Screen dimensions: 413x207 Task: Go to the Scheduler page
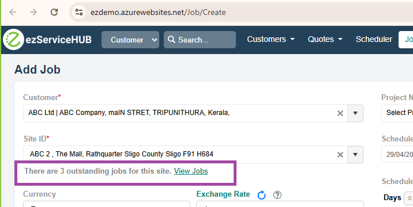374,39
